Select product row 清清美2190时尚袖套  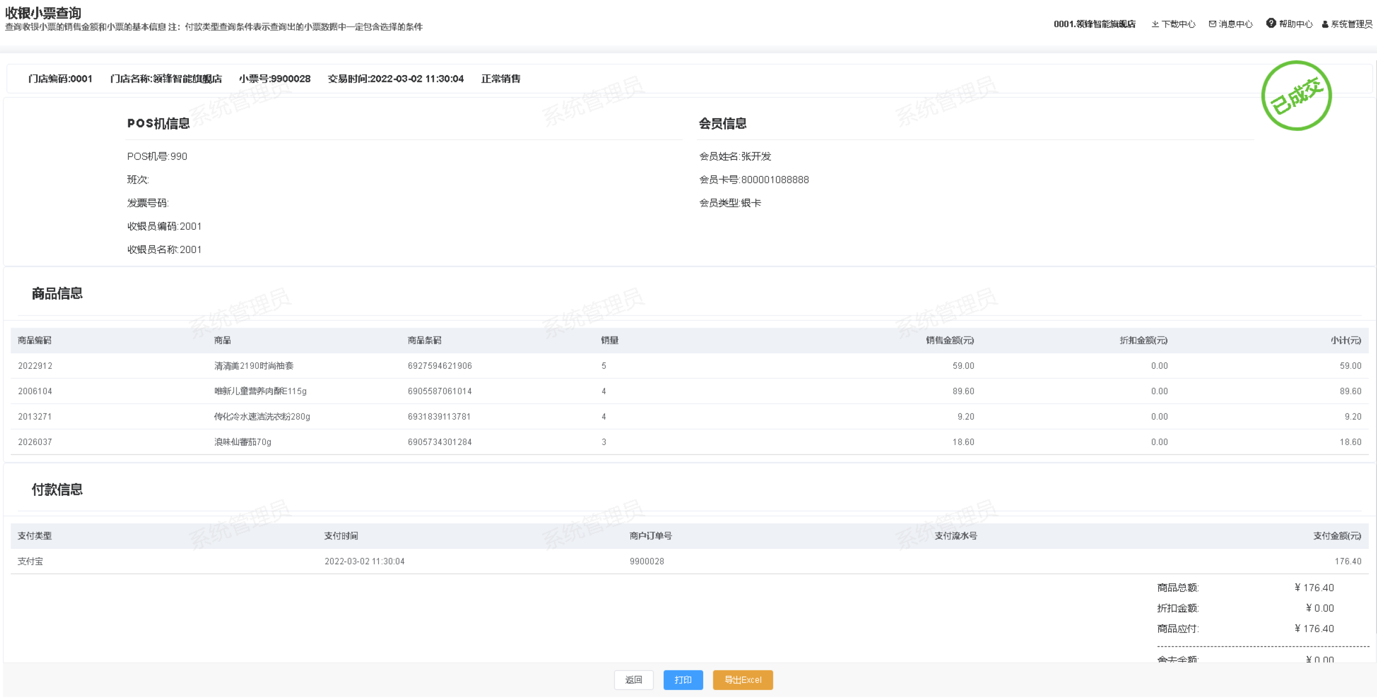click(254, 366)
